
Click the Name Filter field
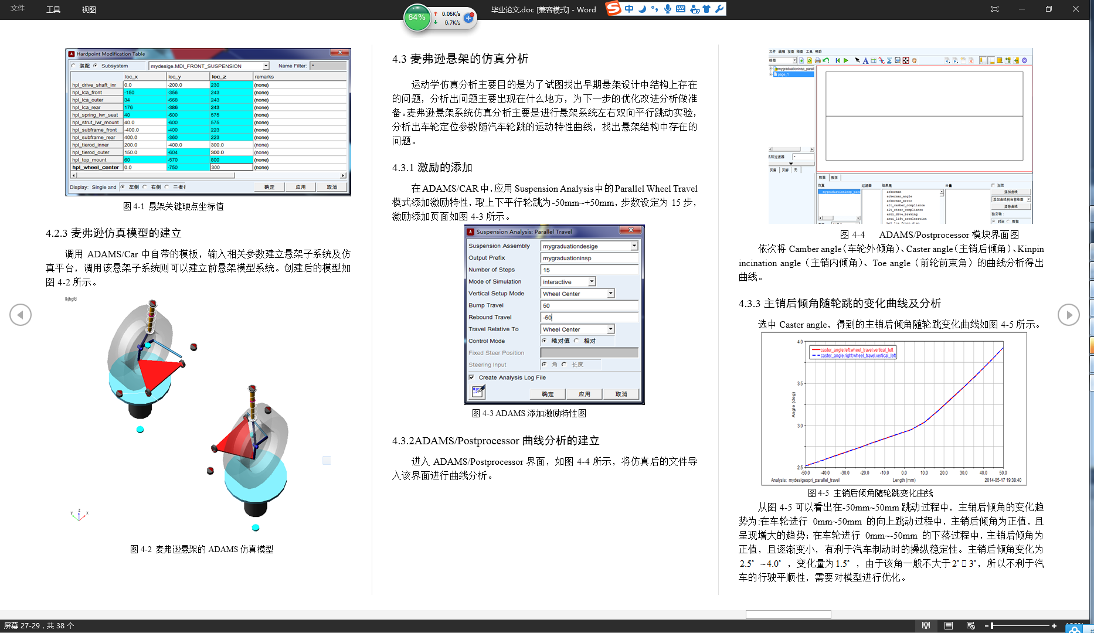click(x=328, y=66)
